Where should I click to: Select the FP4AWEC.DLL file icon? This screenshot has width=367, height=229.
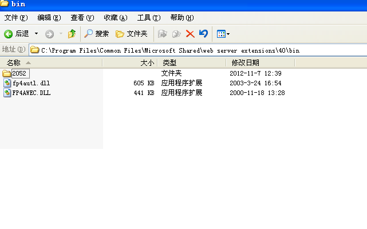click(7, 93)
